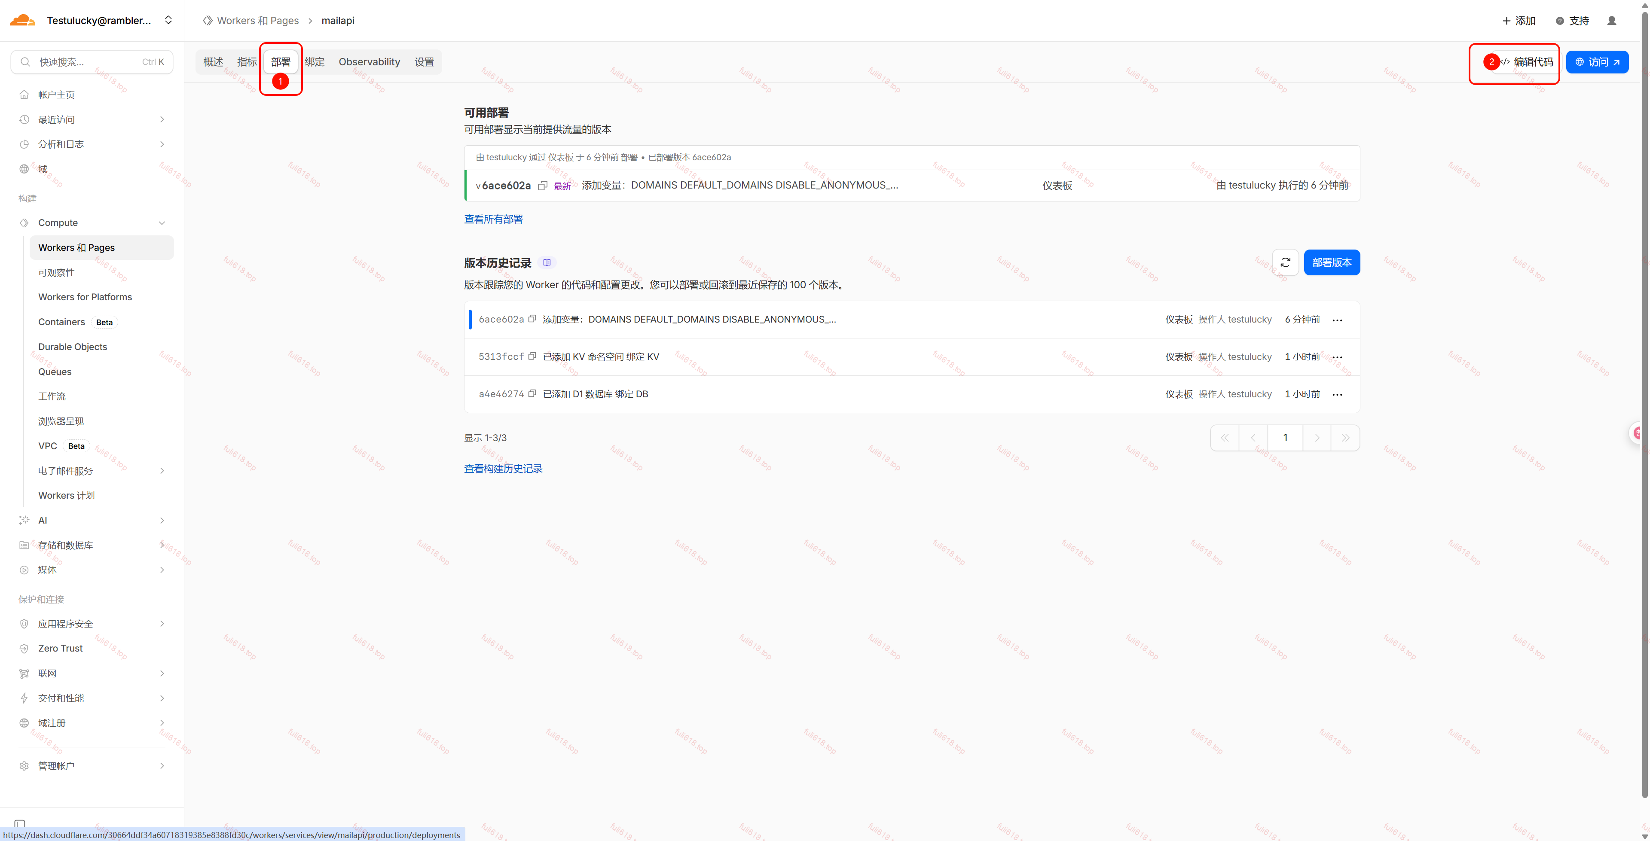Jump to the first page of versions
1650x841 pixels.
tap(1225, 438)
